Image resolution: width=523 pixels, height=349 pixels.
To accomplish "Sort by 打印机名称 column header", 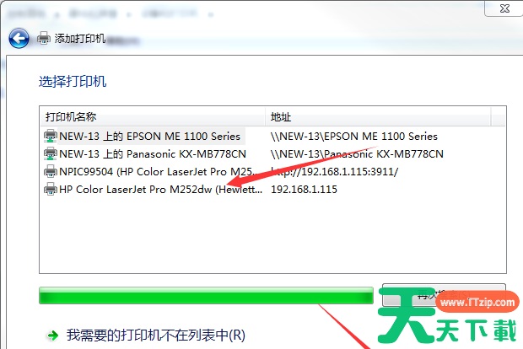I will [x=153, y=116].
